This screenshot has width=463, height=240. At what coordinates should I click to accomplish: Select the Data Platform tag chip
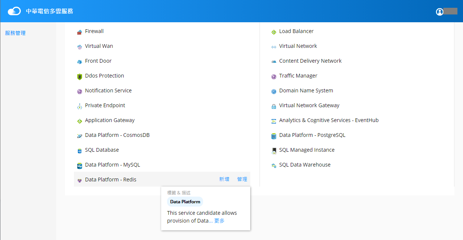(x=185, y=202)
